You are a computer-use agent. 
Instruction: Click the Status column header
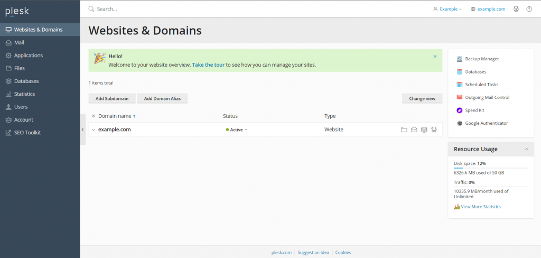coord(230,116)
